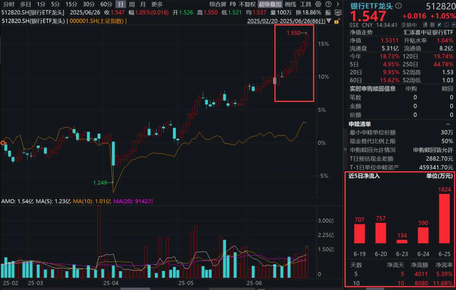Image resolution: width=456 pixels, height=290 pixels.
Task: Click the help question-mark icon on the toolbar
Action: (328, 4)
